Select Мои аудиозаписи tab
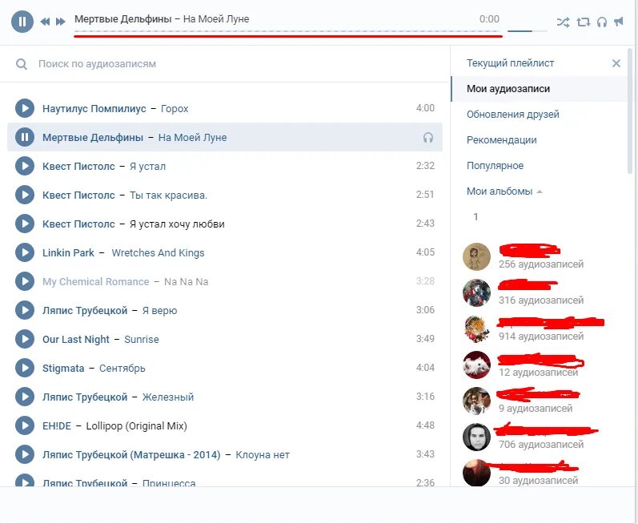Viewport: 638px width, 524px height. 539,89
